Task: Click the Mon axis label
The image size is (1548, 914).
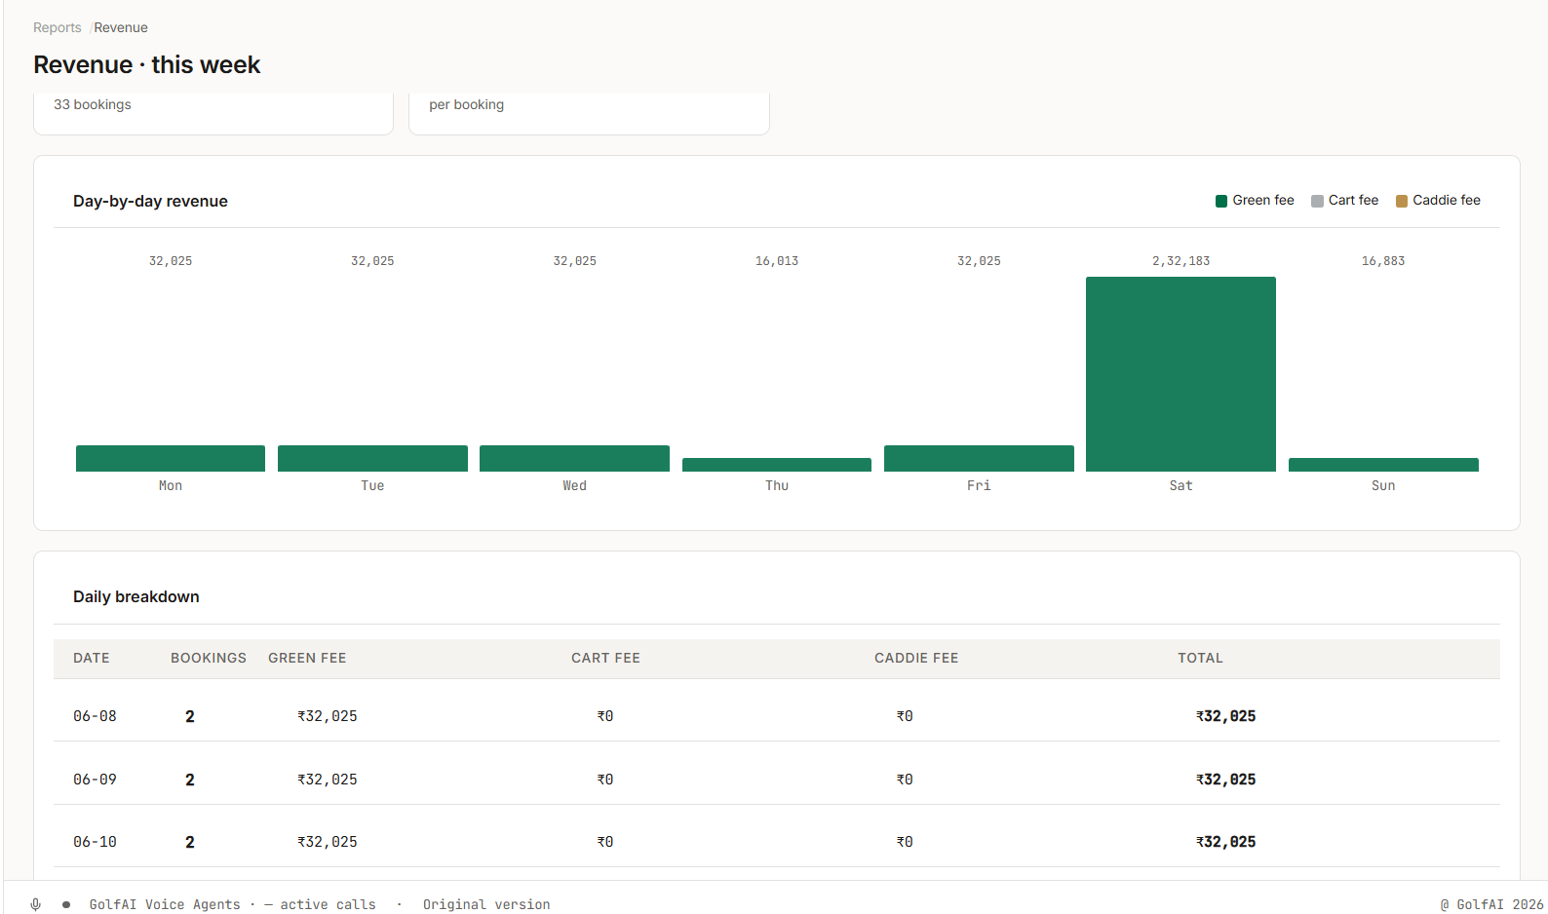Action: [x=171, y=485]
